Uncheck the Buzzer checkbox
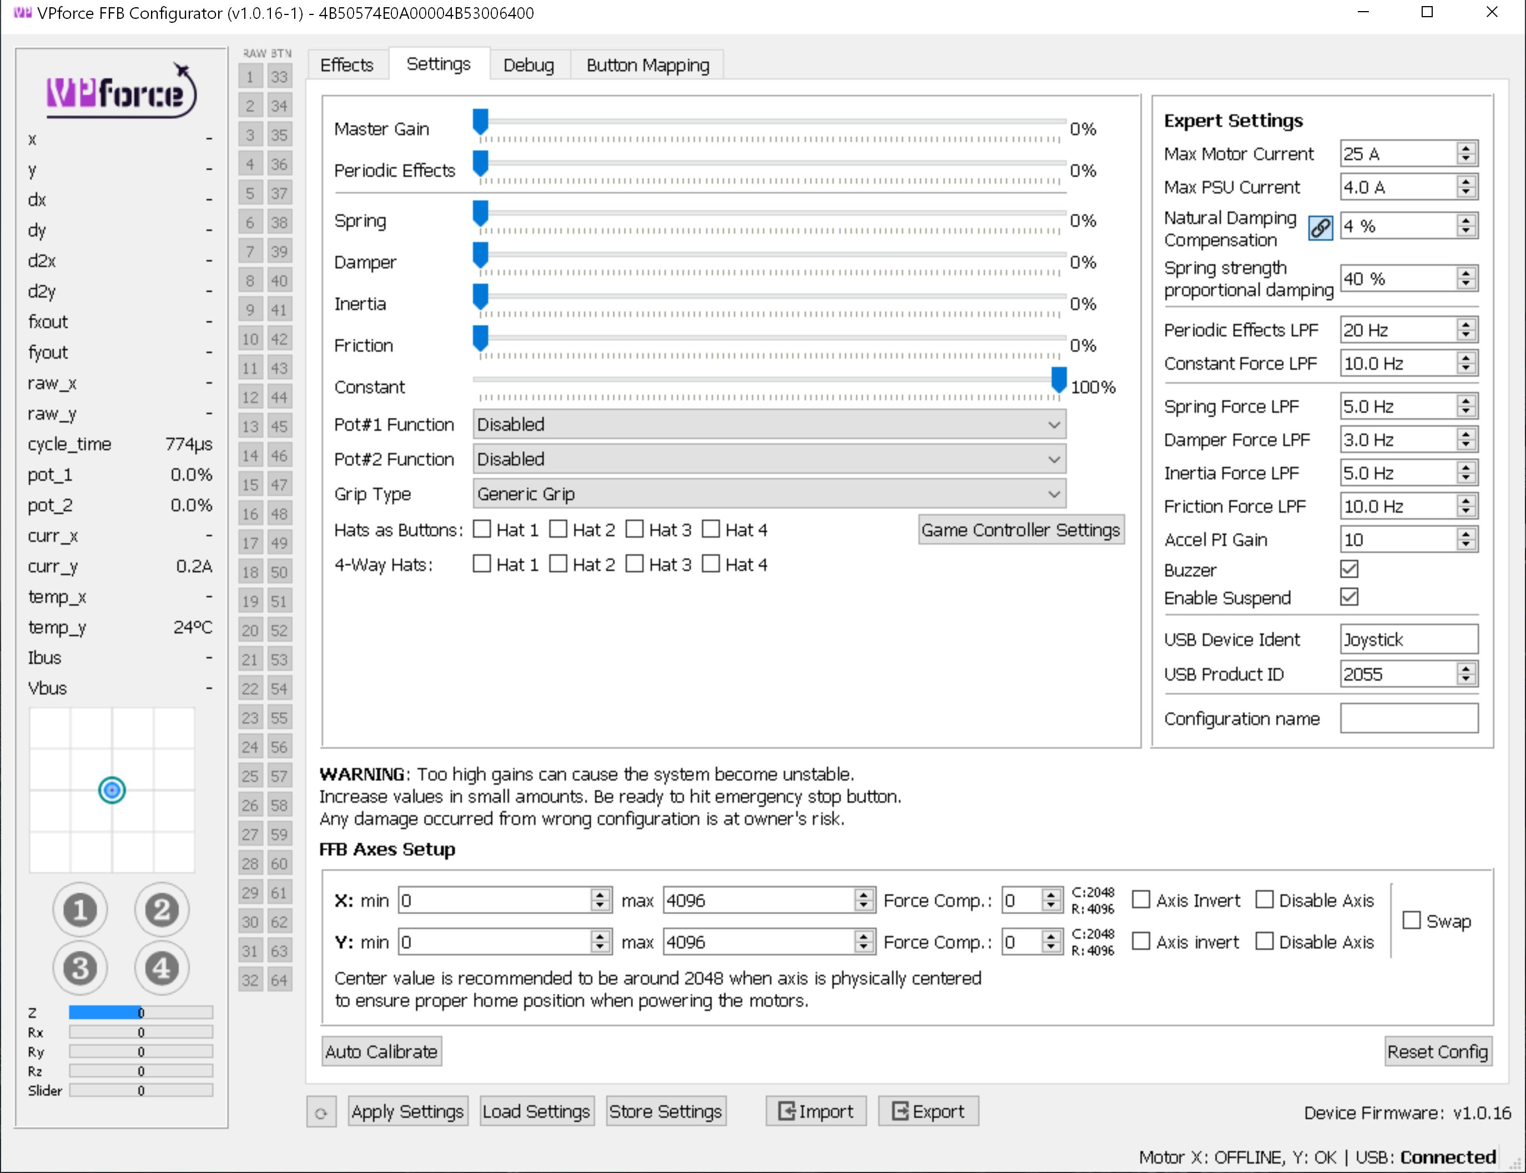Screen dimensions: 1526x1173 (x=1349, y=570)
